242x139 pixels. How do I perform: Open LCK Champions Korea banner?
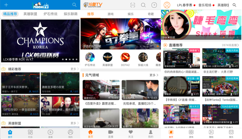coord(40,41)
